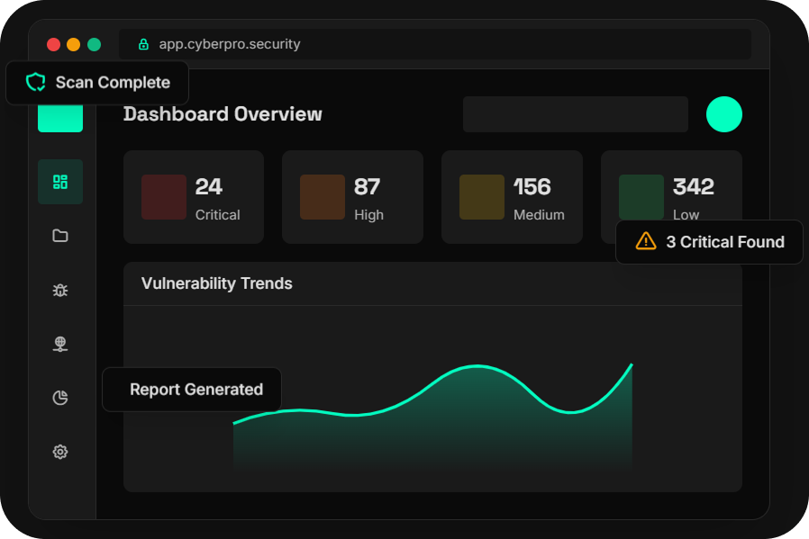This screenshot has width=809, height=539.
Task: Click the teal circular profile avatar
Action: [723, 114]
